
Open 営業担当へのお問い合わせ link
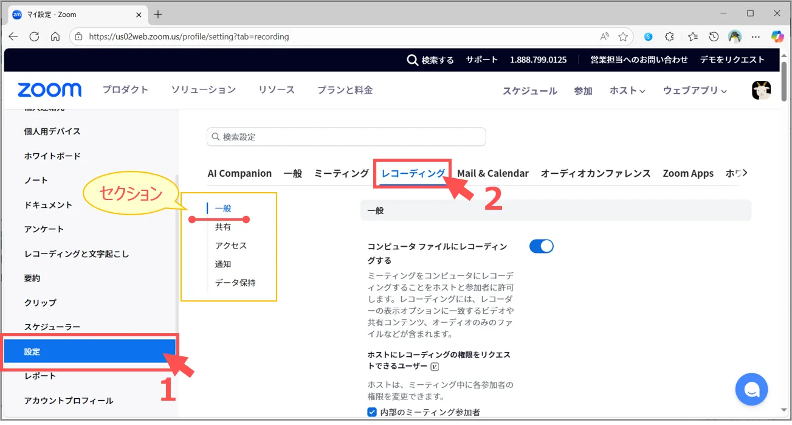(639, 60)
